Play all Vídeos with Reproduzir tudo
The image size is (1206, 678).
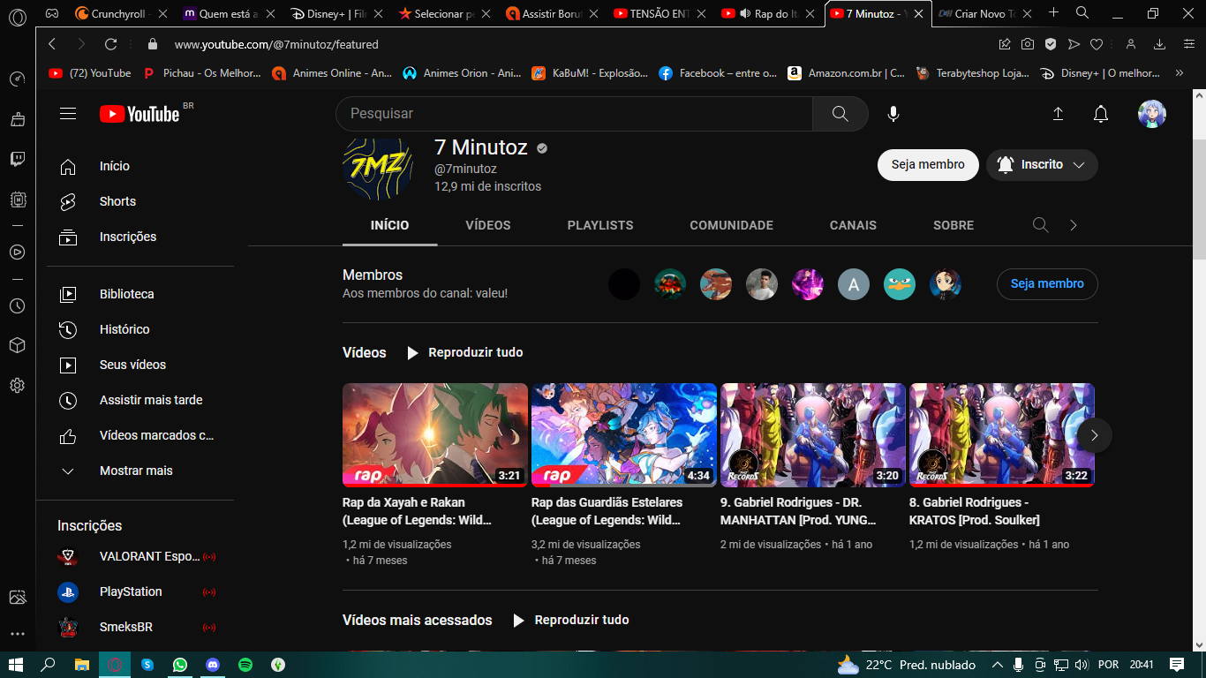tap(464, 353)
